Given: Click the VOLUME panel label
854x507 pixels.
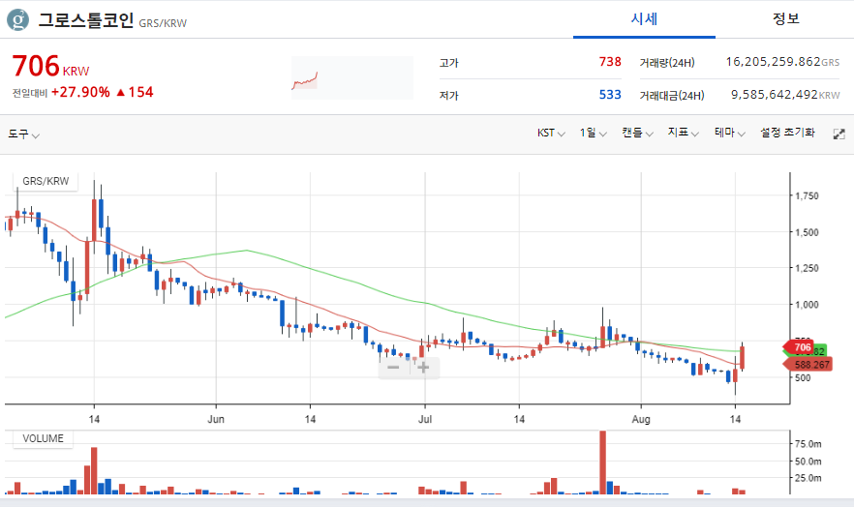Looking at the screenshot, I should pyautogui.click(x=43, y=438).
